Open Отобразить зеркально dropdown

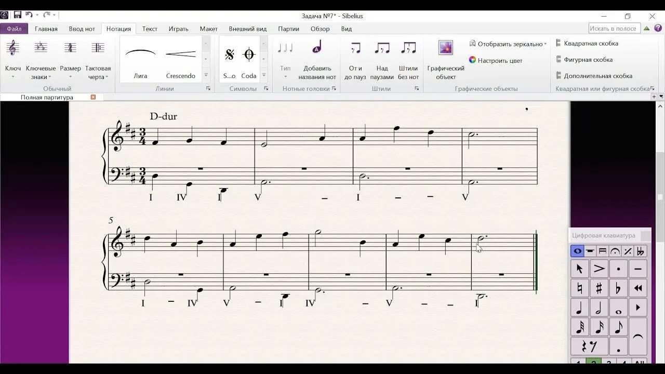point(508,44)
